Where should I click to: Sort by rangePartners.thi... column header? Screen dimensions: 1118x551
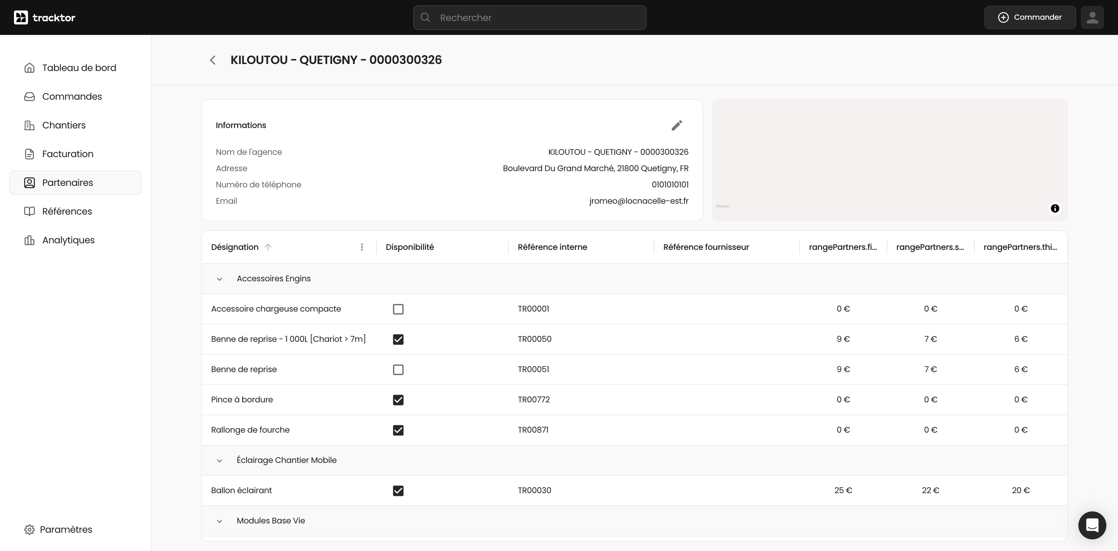click(x=1020, y=247)
